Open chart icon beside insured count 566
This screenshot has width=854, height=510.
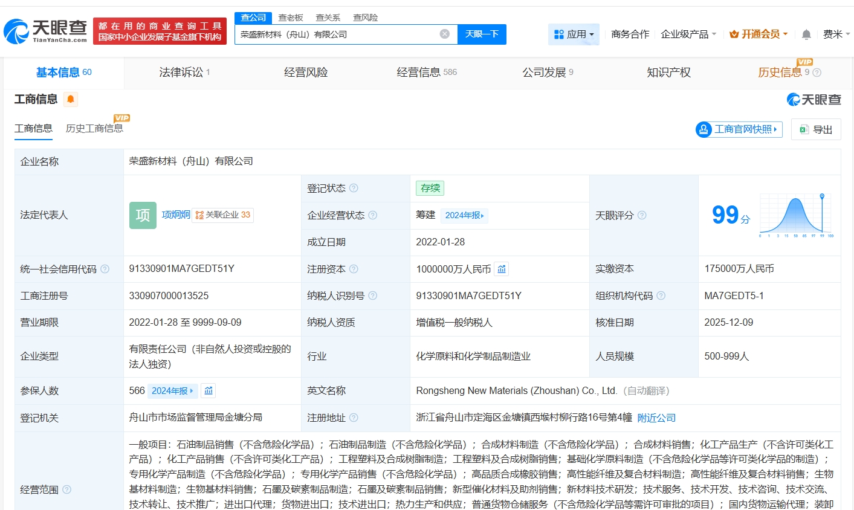209,391
